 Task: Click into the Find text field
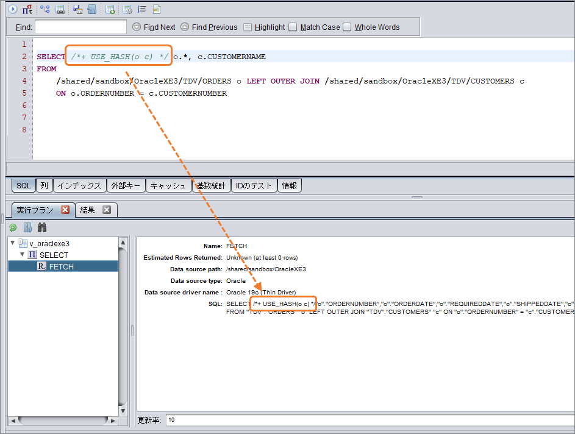(80, 27)
